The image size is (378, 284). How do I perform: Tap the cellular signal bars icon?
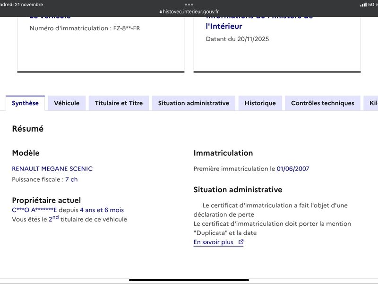click(363, 4)
